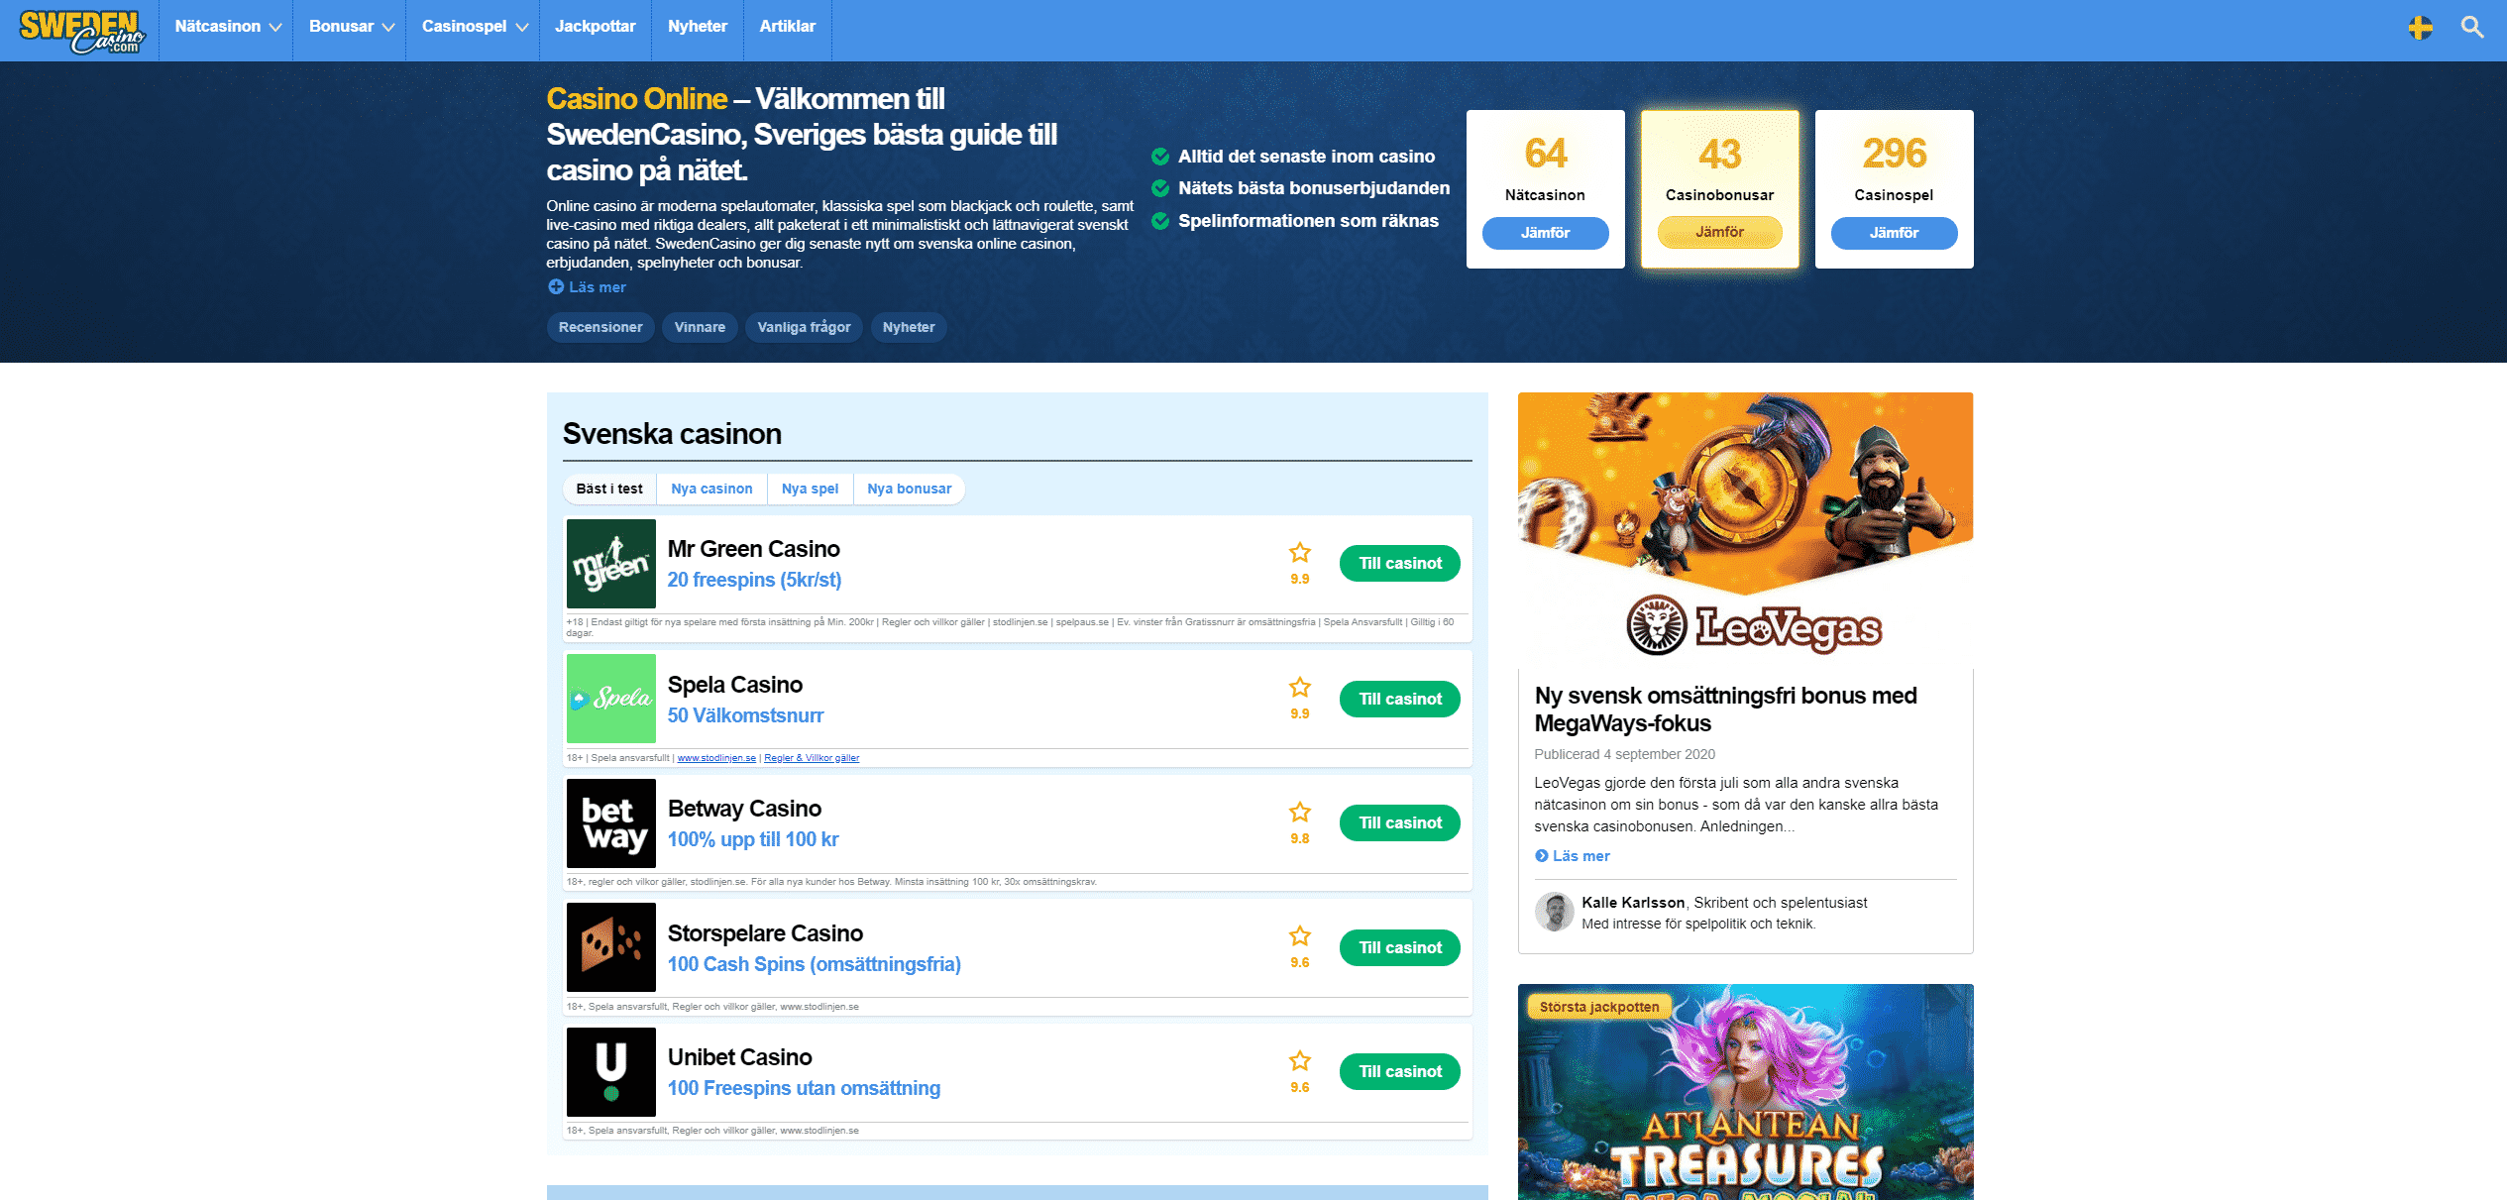Click the star rating for Unibet Casino
Image resolution: width=2507 pixels, height=1200 pixels.
pyautogui.click(x=1300, y=1061)
